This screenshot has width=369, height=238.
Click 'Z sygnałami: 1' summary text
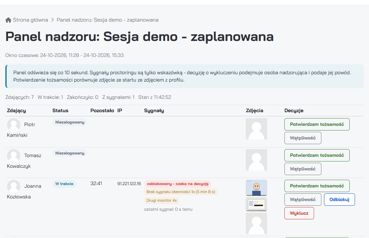[x=118, y=97]
